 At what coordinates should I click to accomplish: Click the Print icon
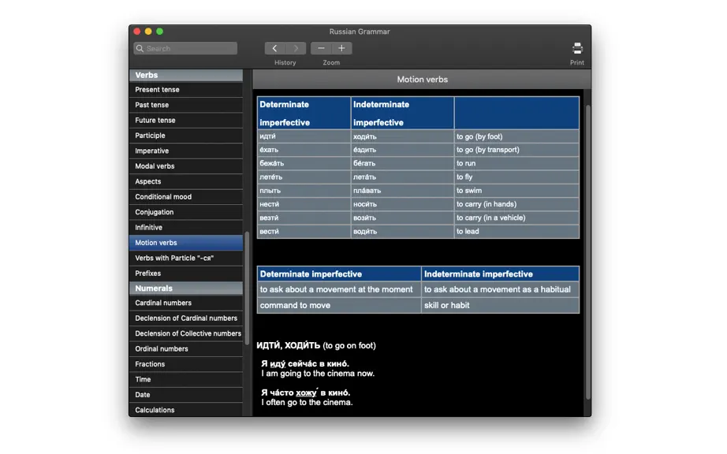coord(577,48)
